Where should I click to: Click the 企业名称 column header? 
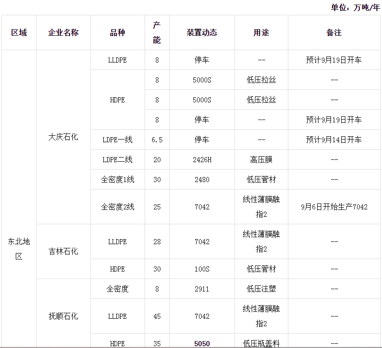coord(64,32)
